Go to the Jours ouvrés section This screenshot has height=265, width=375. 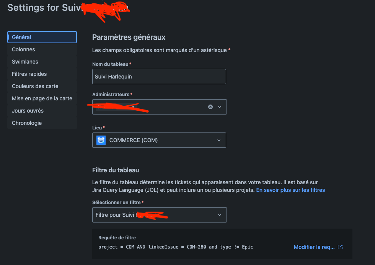42,111
